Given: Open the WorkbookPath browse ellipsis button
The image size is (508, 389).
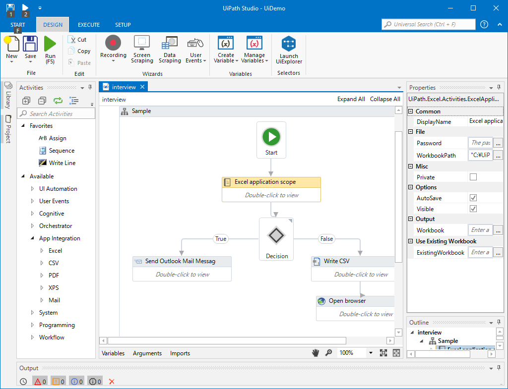Looking at the screenshot, I should click(x=498, y=155).
